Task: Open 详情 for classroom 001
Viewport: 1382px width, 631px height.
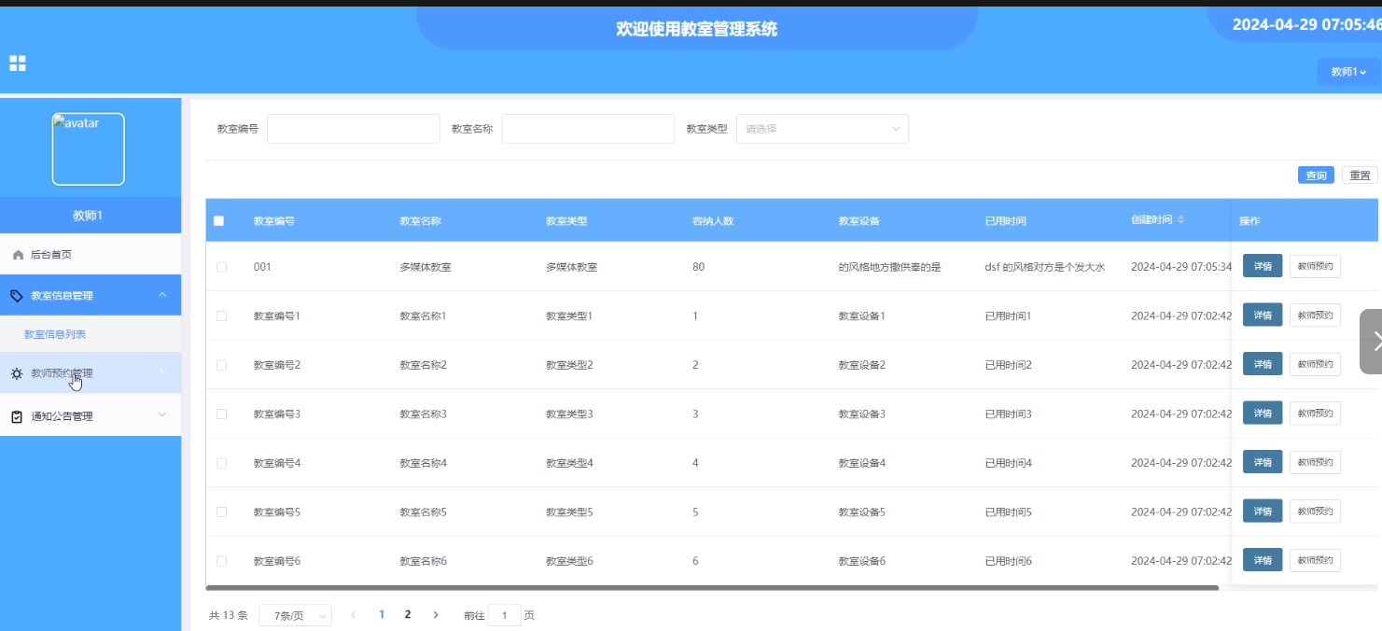Action: pos(1263,266)
